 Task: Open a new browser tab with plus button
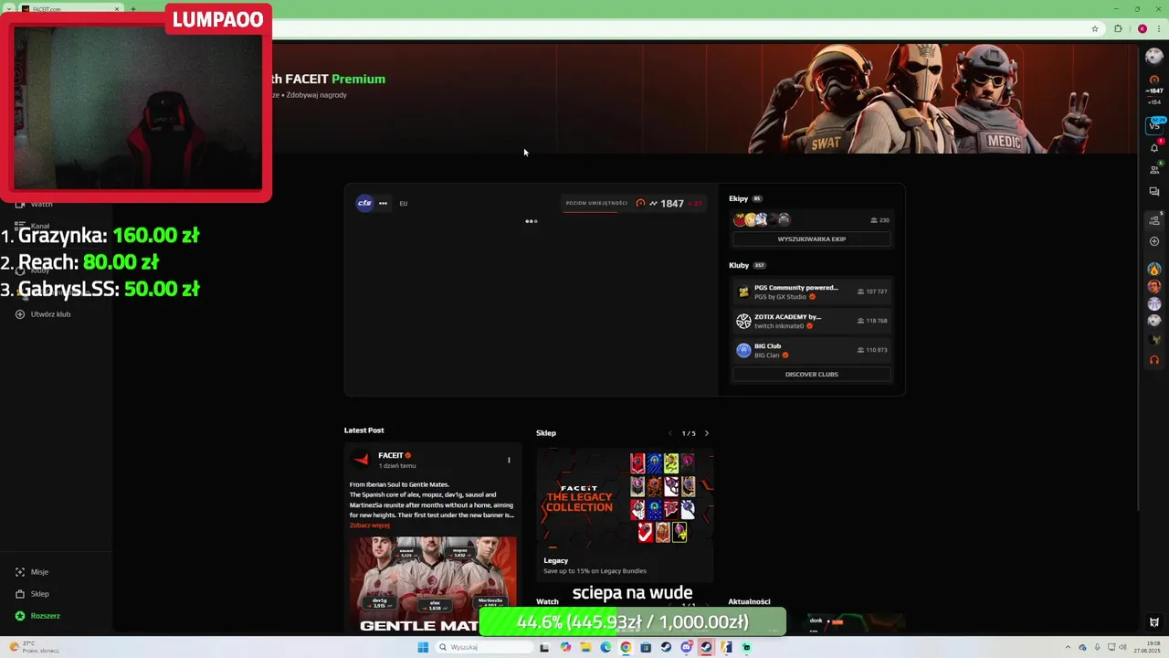pyautogui.click(x=132, y=9)
